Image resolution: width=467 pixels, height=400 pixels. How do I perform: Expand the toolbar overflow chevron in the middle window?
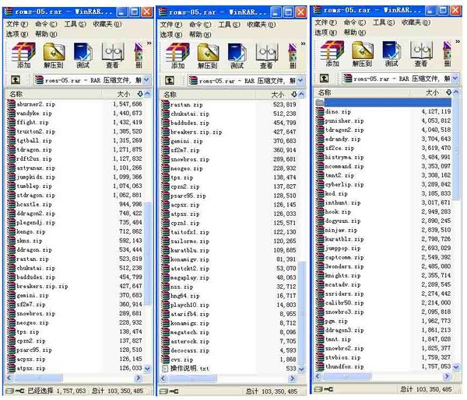(x=303, y=44)
